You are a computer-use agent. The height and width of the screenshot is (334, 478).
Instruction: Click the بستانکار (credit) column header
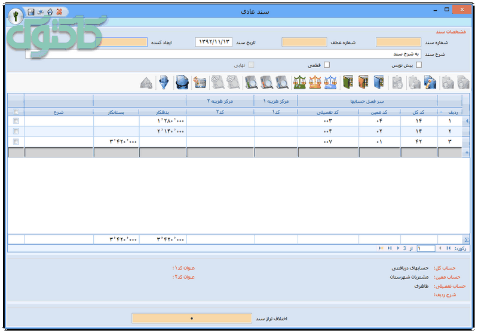click(116, 112)
